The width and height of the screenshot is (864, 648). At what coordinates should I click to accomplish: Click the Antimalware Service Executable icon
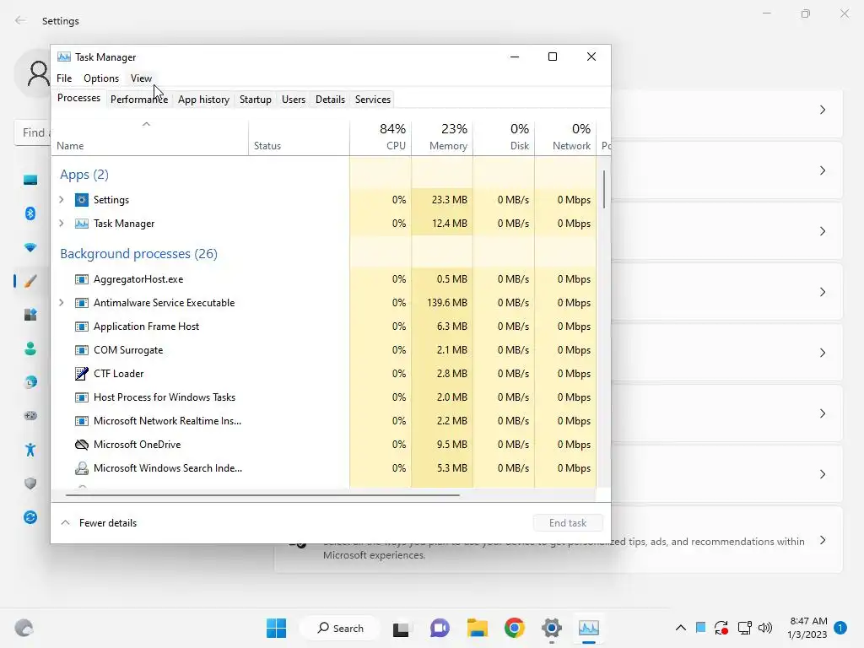click(82, 303)
